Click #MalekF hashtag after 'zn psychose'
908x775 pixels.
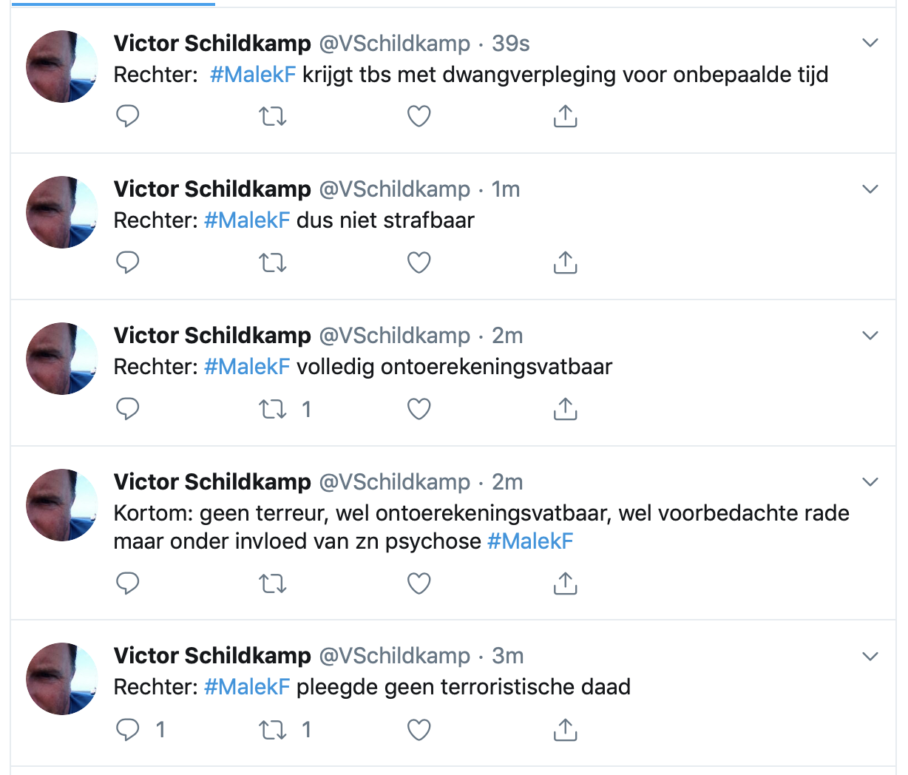[530, 541]
